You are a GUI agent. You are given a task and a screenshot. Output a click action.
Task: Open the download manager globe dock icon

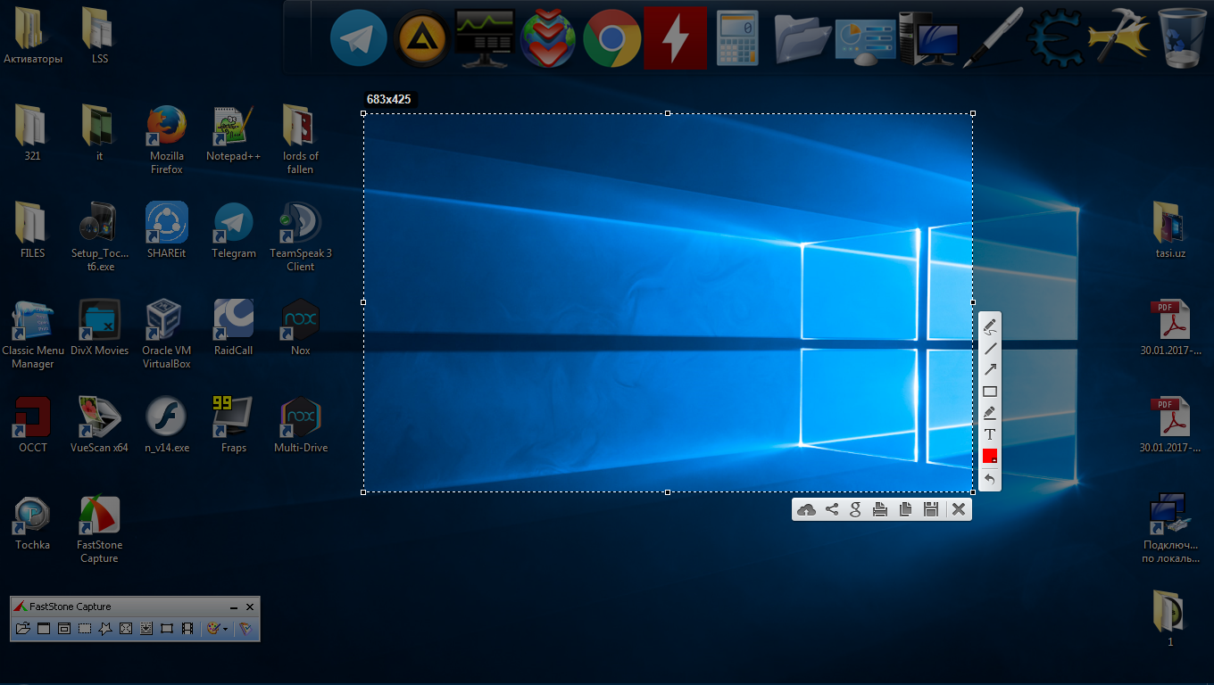coord(548,38)
